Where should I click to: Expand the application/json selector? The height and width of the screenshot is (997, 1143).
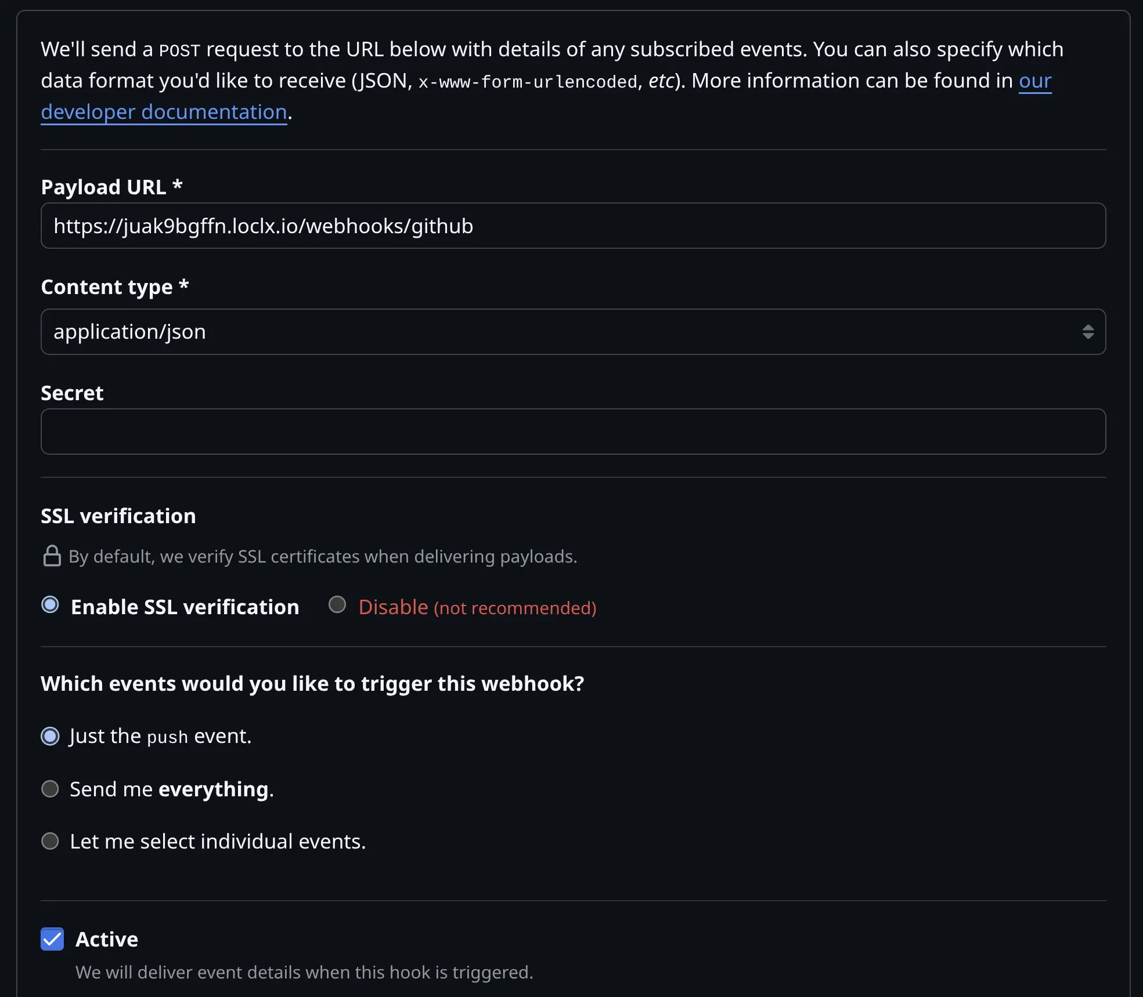[x=573, y=331]
